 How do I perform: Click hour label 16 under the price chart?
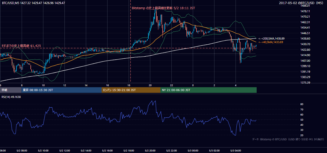[x=107, y=85]
